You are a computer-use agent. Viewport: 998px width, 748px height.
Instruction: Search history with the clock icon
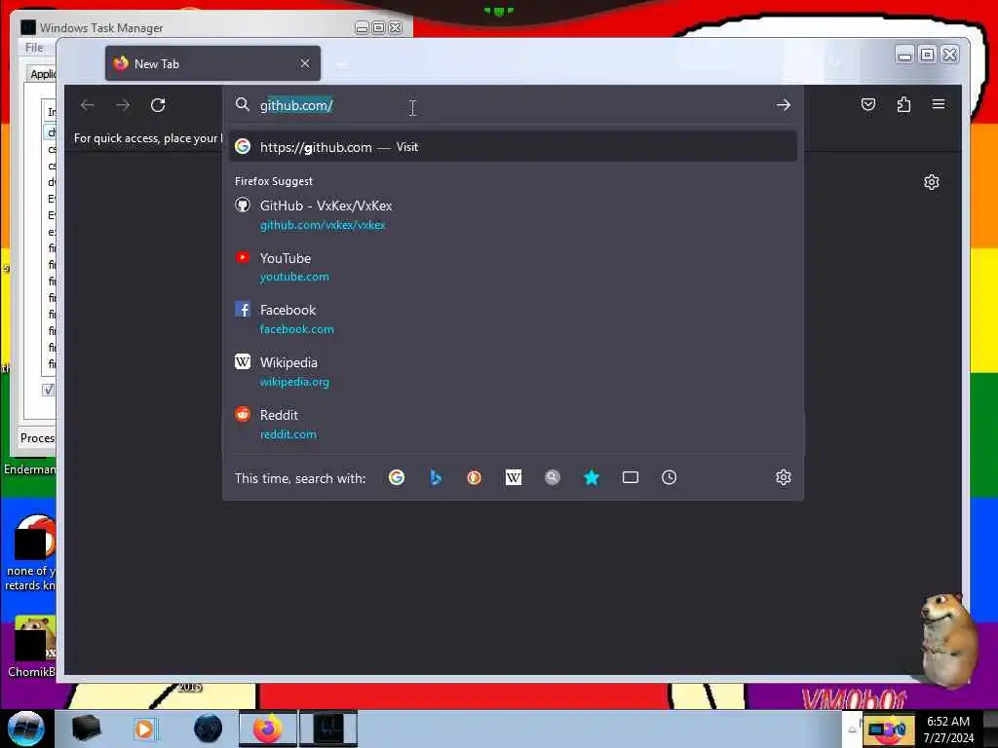pos(669,477)
